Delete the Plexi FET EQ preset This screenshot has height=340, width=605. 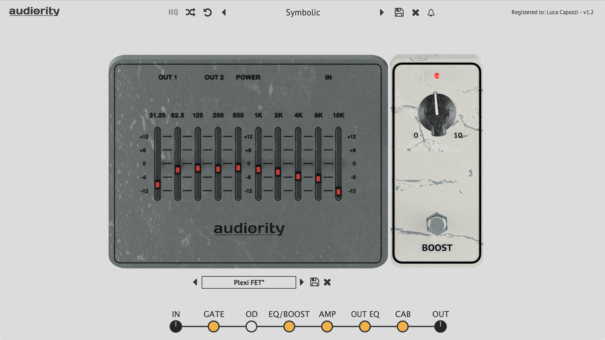pos(327,282)
